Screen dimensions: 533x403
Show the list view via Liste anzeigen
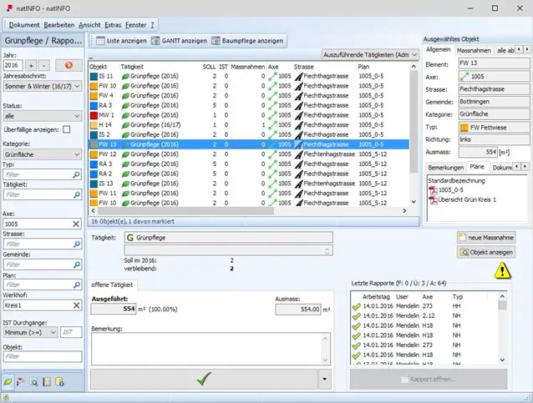pos(121,41)
